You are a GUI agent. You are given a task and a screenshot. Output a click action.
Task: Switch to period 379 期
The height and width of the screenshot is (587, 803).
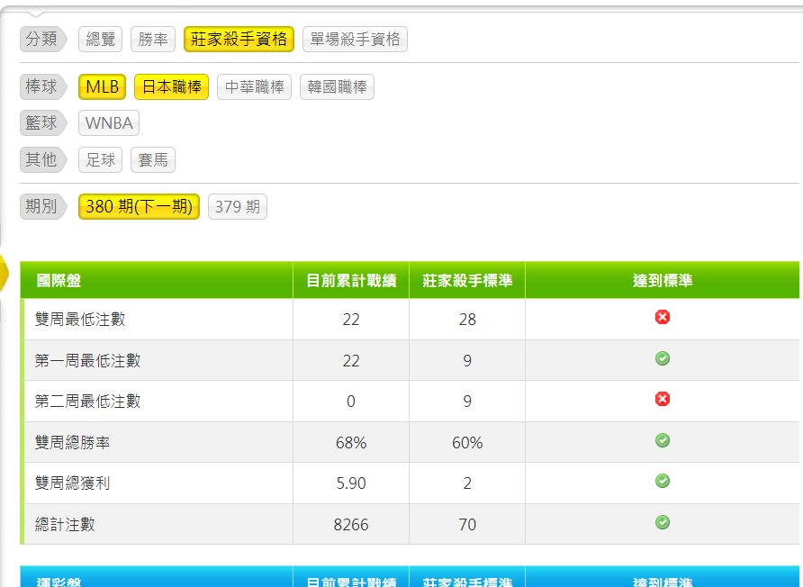[x=238, y=207]
